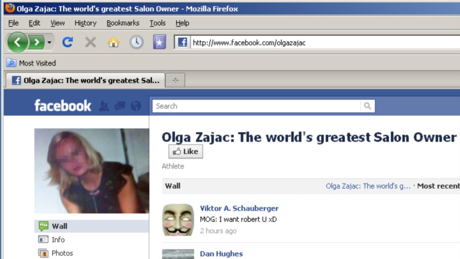The height and width of the screenshot is (259, 460).
Task: Click the '2 hours ago' post timestamp
Action: click(218, 231)
